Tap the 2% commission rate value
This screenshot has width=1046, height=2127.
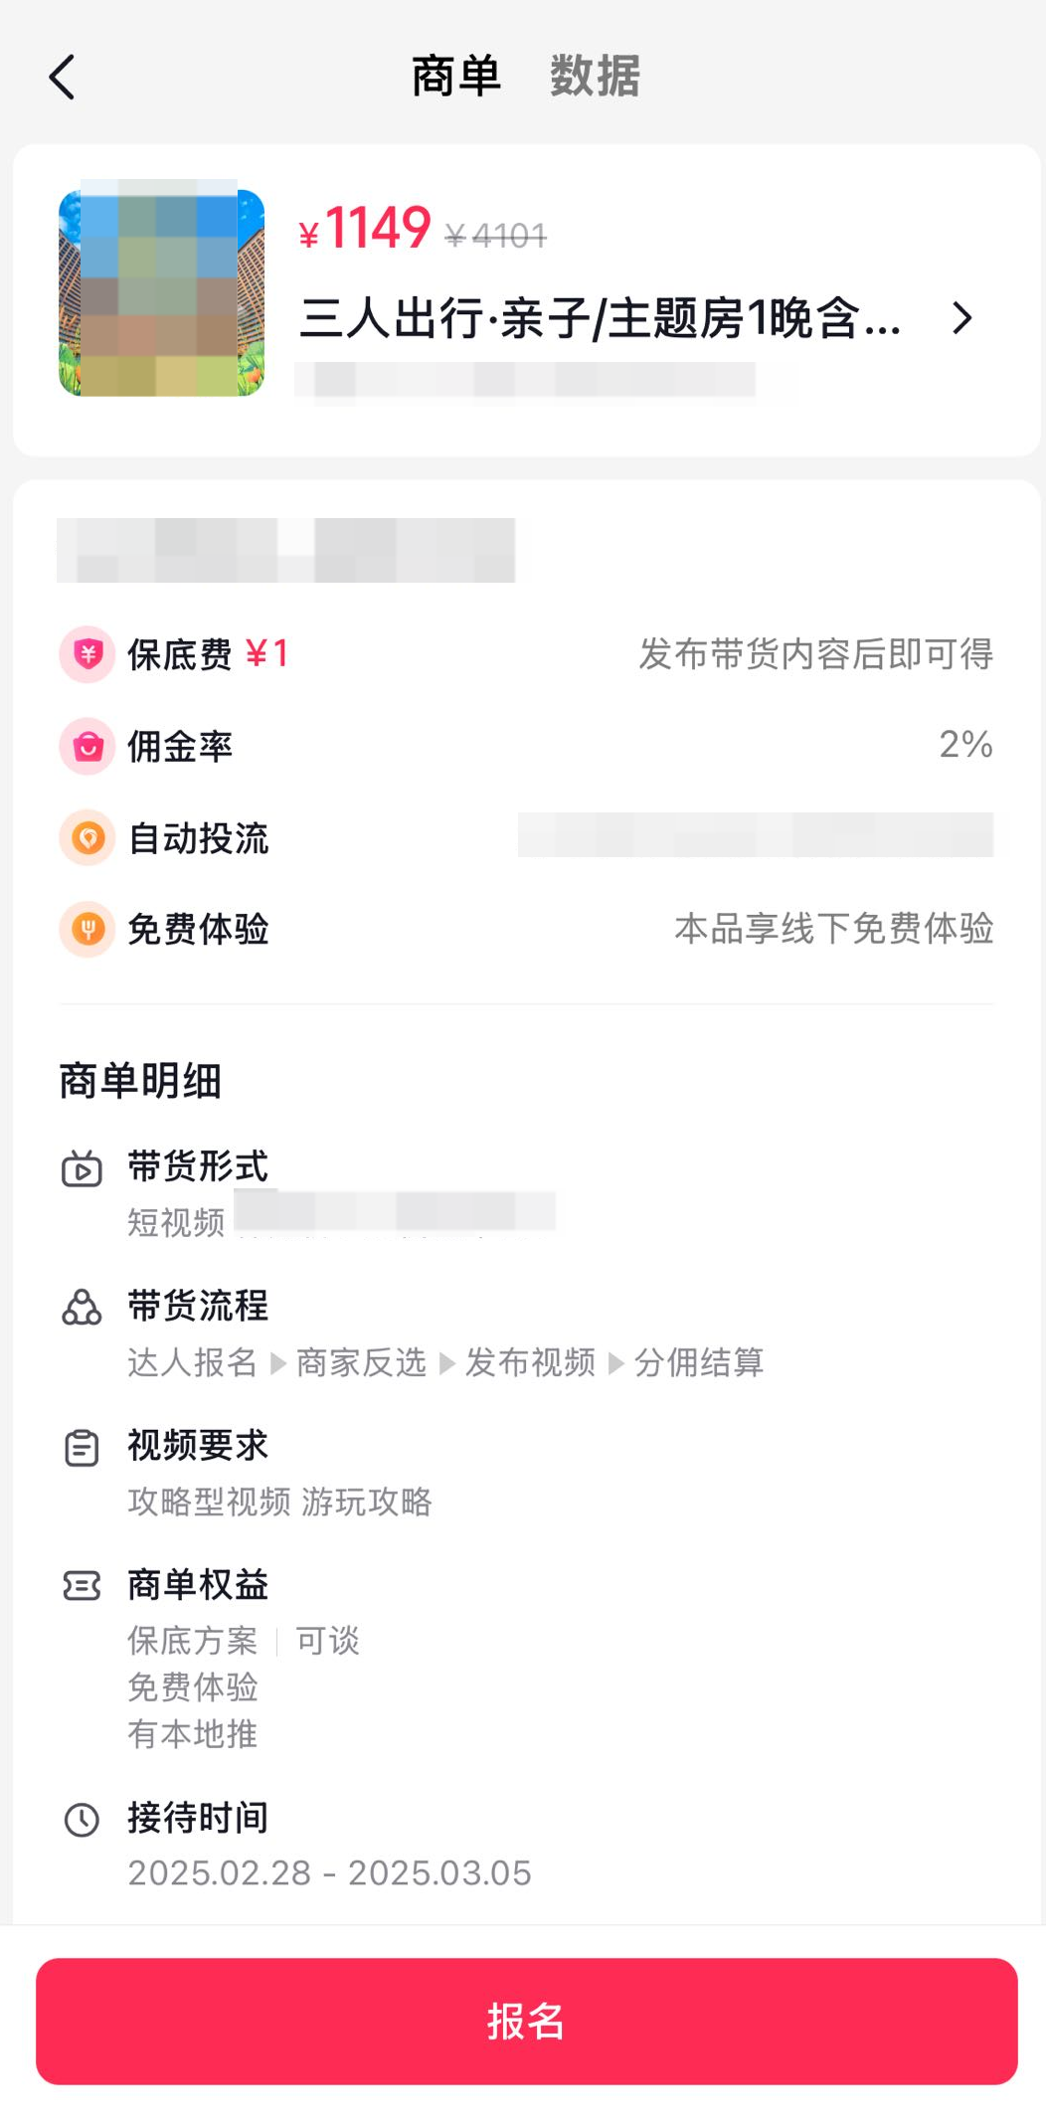965,745
